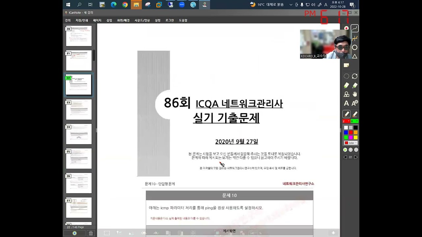Open the 화면/배경 menu
422x237 pixels.
click(123, 20)
